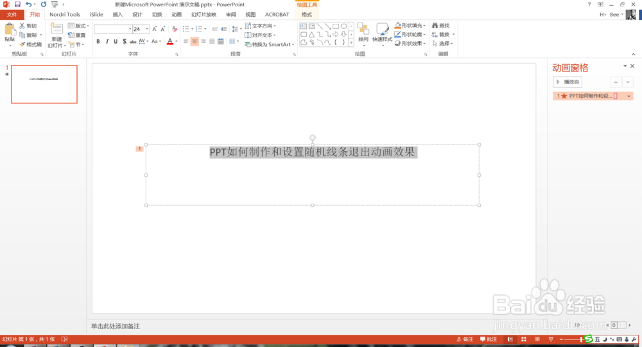The image size is (642, 347).
Task: Pick the rectangle shape in gallery
Action: coord(336,26)
